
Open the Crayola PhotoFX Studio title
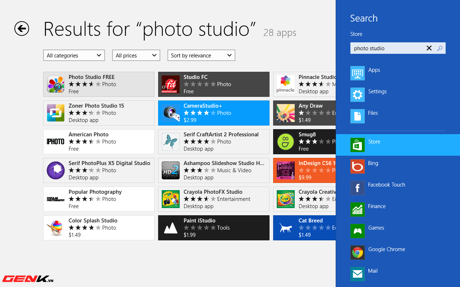click(x=213, y=192)
